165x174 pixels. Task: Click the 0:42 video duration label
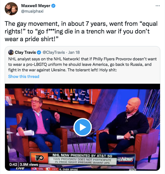click(13, 164)
